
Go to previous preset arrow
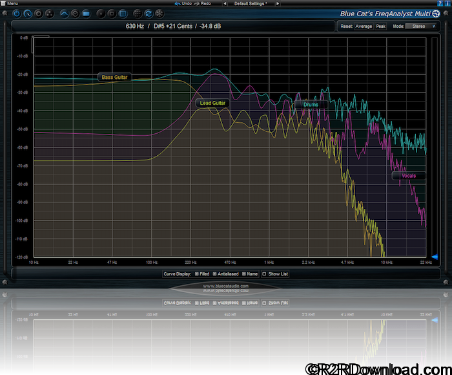point(225,3)
